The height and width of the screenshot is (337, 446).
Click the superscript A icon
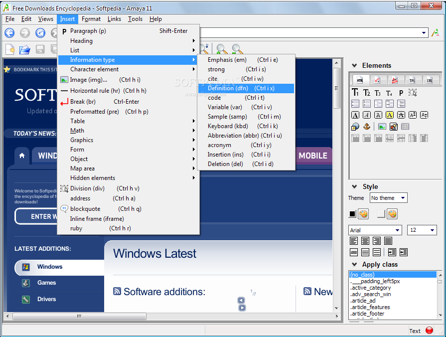[x=413, y=115]
